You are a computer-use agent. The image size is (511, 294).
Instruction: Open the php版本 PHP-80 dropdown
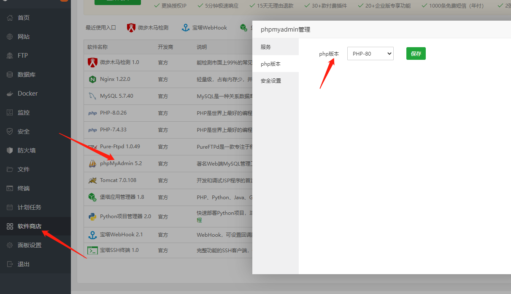pos(370,53)
